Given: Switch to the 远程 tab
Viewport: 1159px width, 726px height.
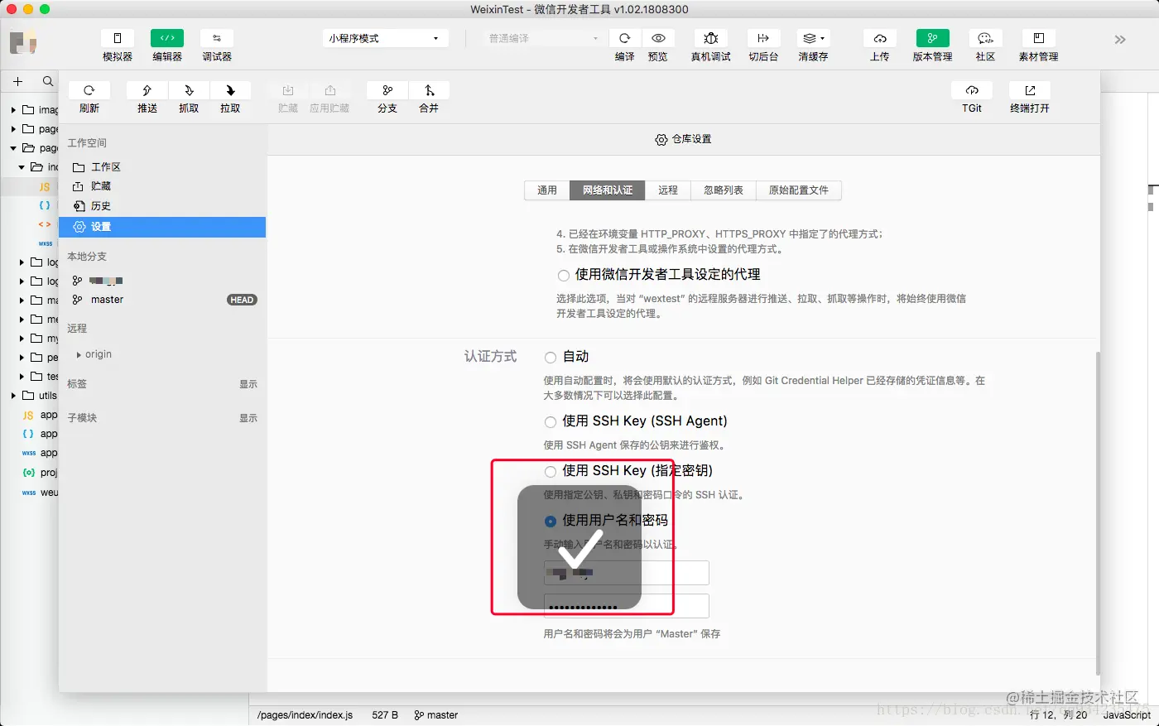Looking at the screenshot, I should click(x=668, y=190).
